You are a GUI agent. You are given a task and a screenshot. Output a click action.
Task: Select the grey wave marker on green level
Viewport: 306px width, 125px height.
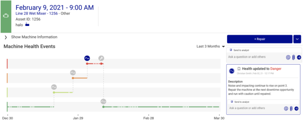(103, 101)
